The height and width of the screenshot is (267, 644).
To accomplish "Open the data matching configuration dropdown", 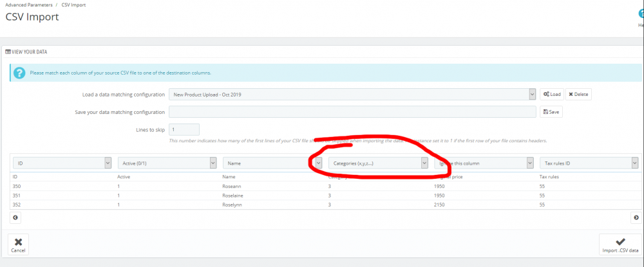I will (x=352, y=95).
